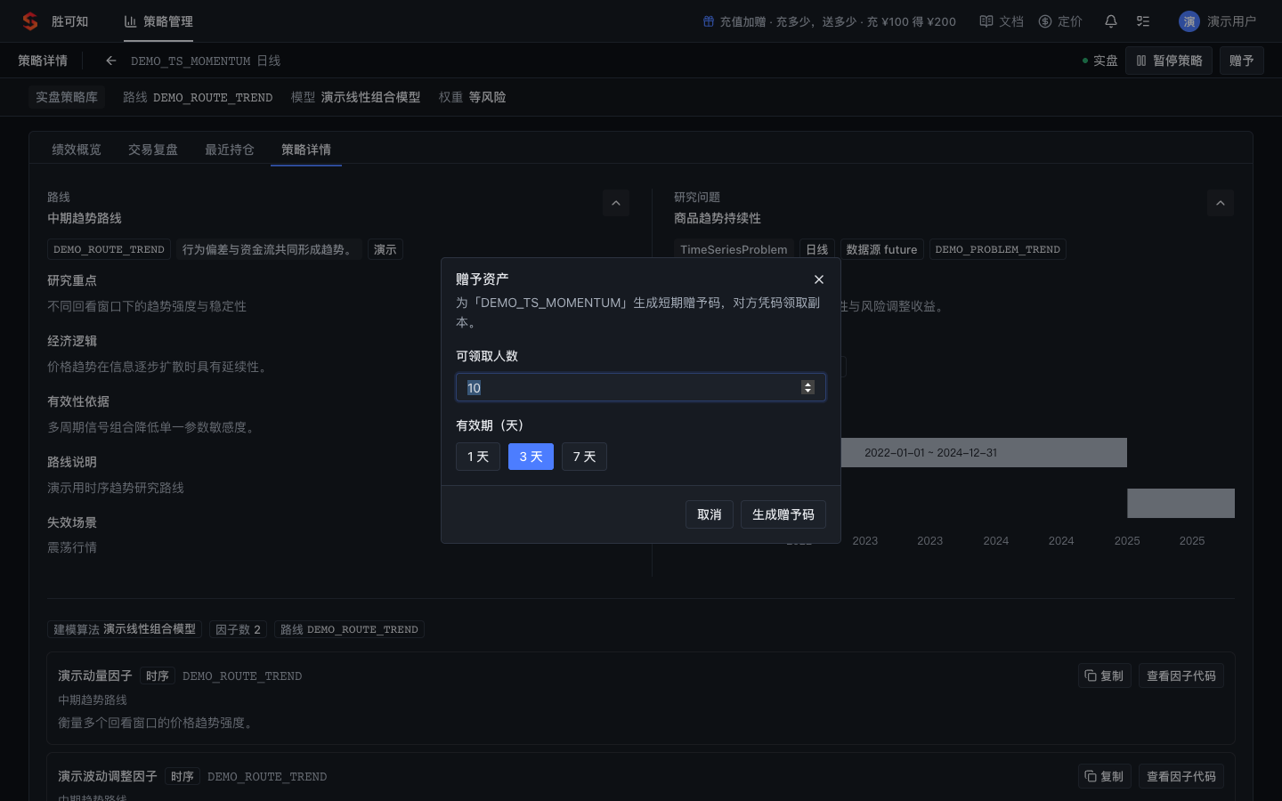Screen dimensions: 1282x801
Task: Click the 建模算法 演示线性组合模型 tag
Action: tap(125, 629)
